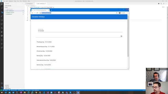Open the Terminal menu in VS Code

(x=25, y=1)
